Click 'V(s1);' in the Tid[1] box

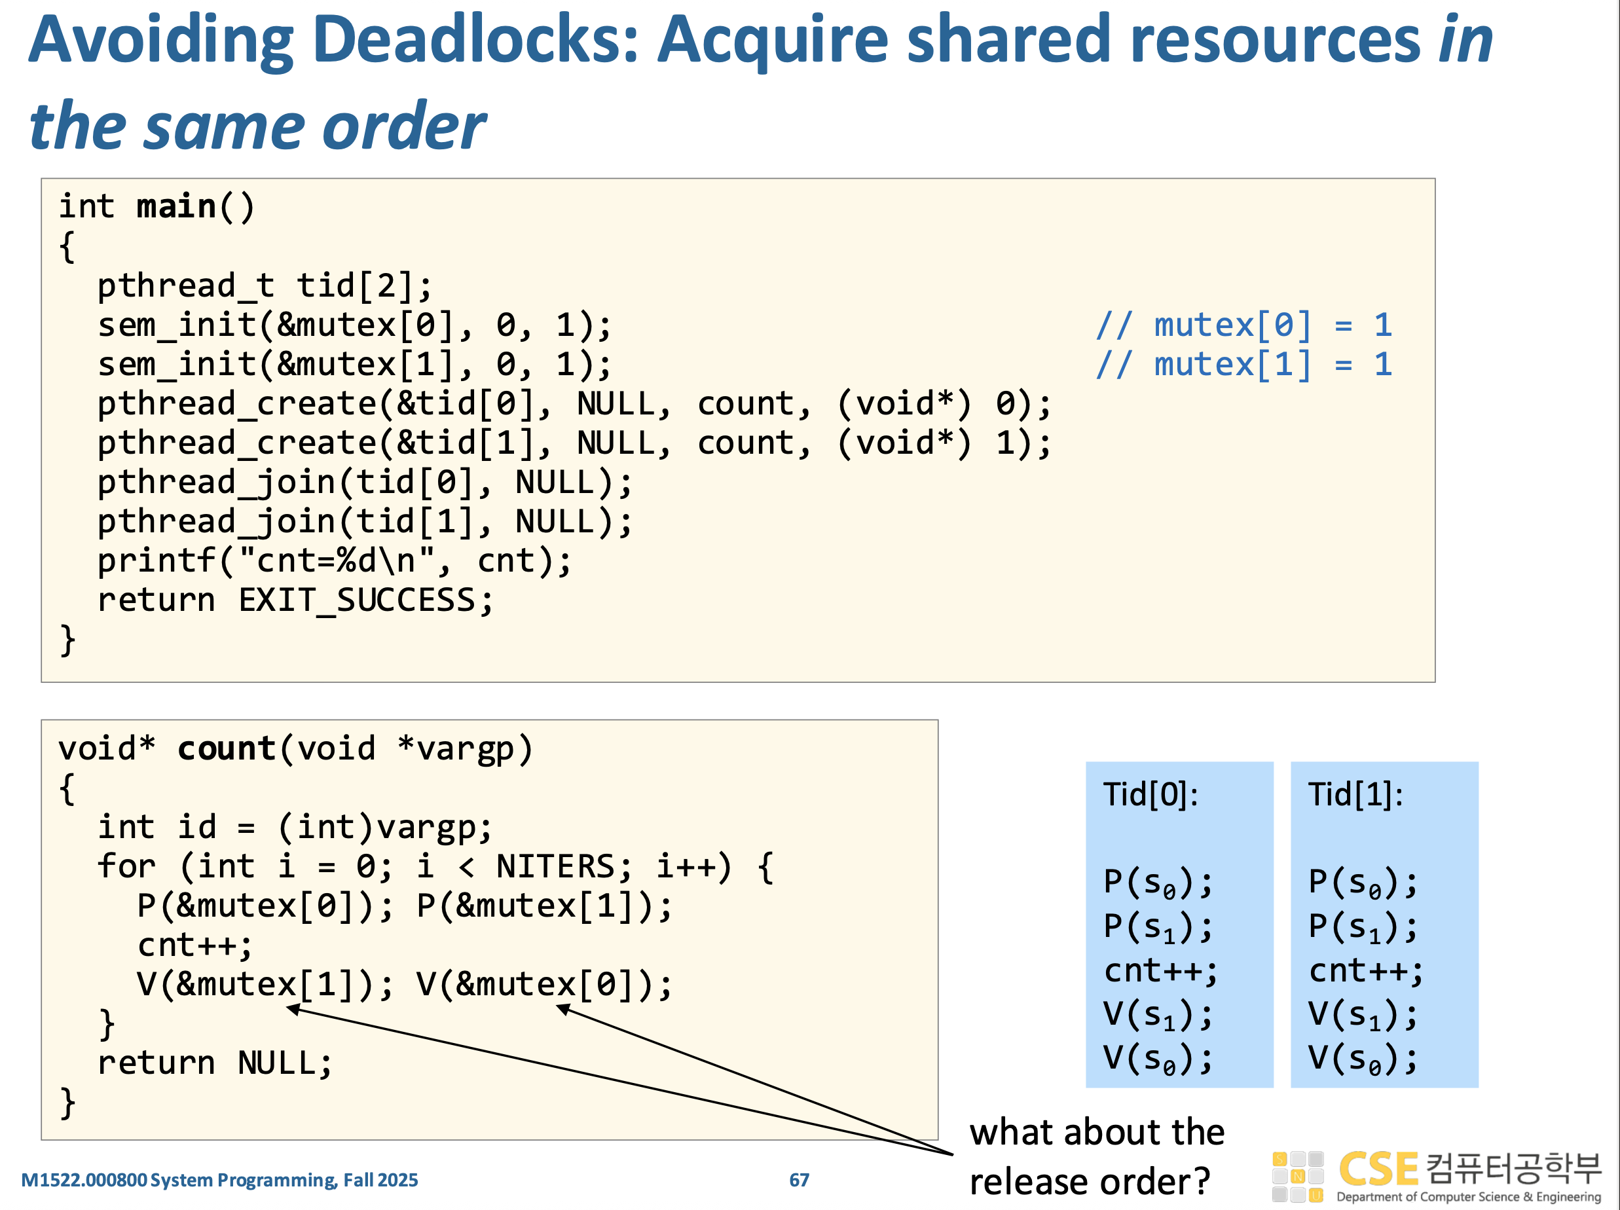click(1363, 1015)
